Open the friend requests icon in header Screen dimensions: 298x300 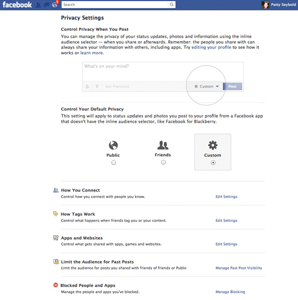click(x=38, y=5)
